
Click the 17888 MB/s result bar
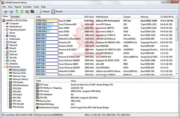(x=47, y=21)
